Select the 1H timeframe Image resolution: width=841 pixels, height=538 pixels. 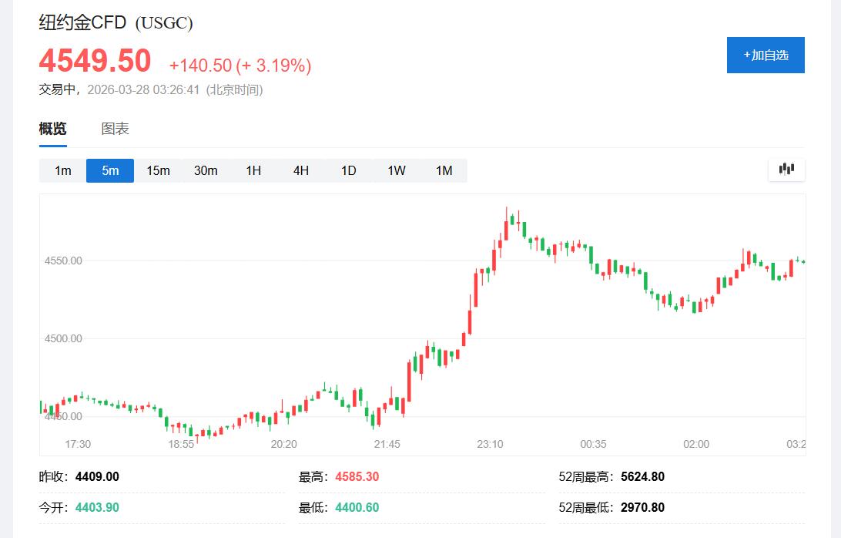click(x=253, y=170)
